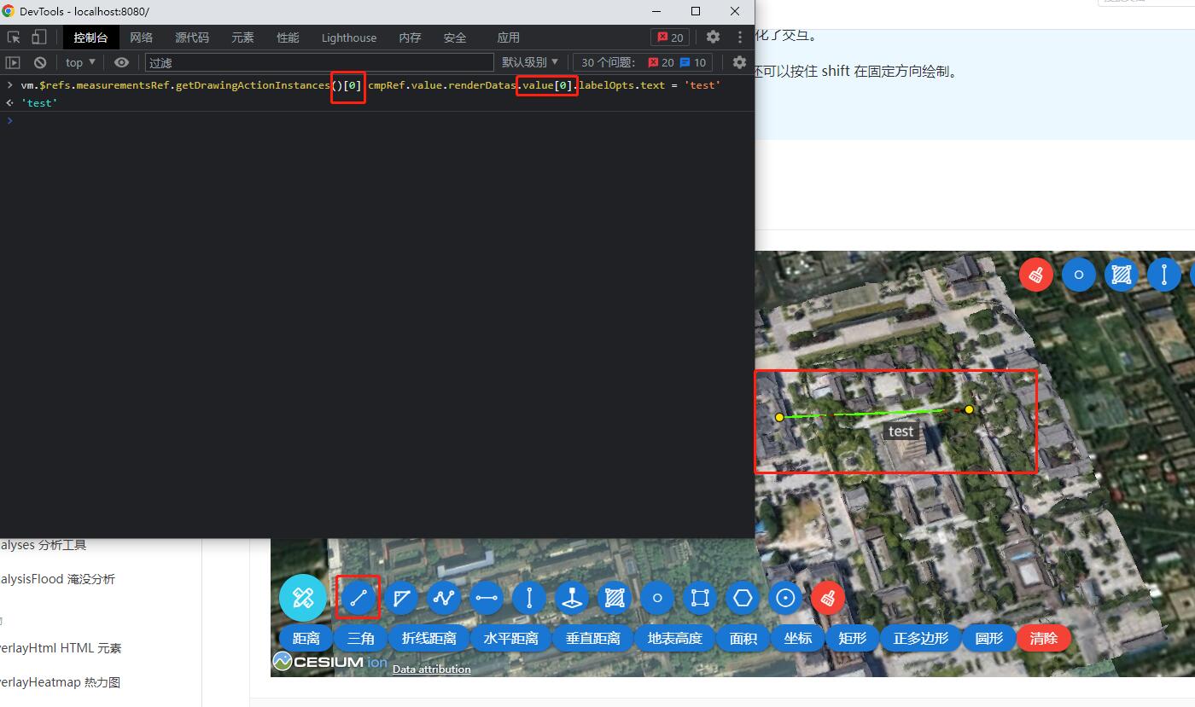This screenshot has width=1195, height=707.
Task: Create a live expression with the eye icon
Action: click(122, 62)
